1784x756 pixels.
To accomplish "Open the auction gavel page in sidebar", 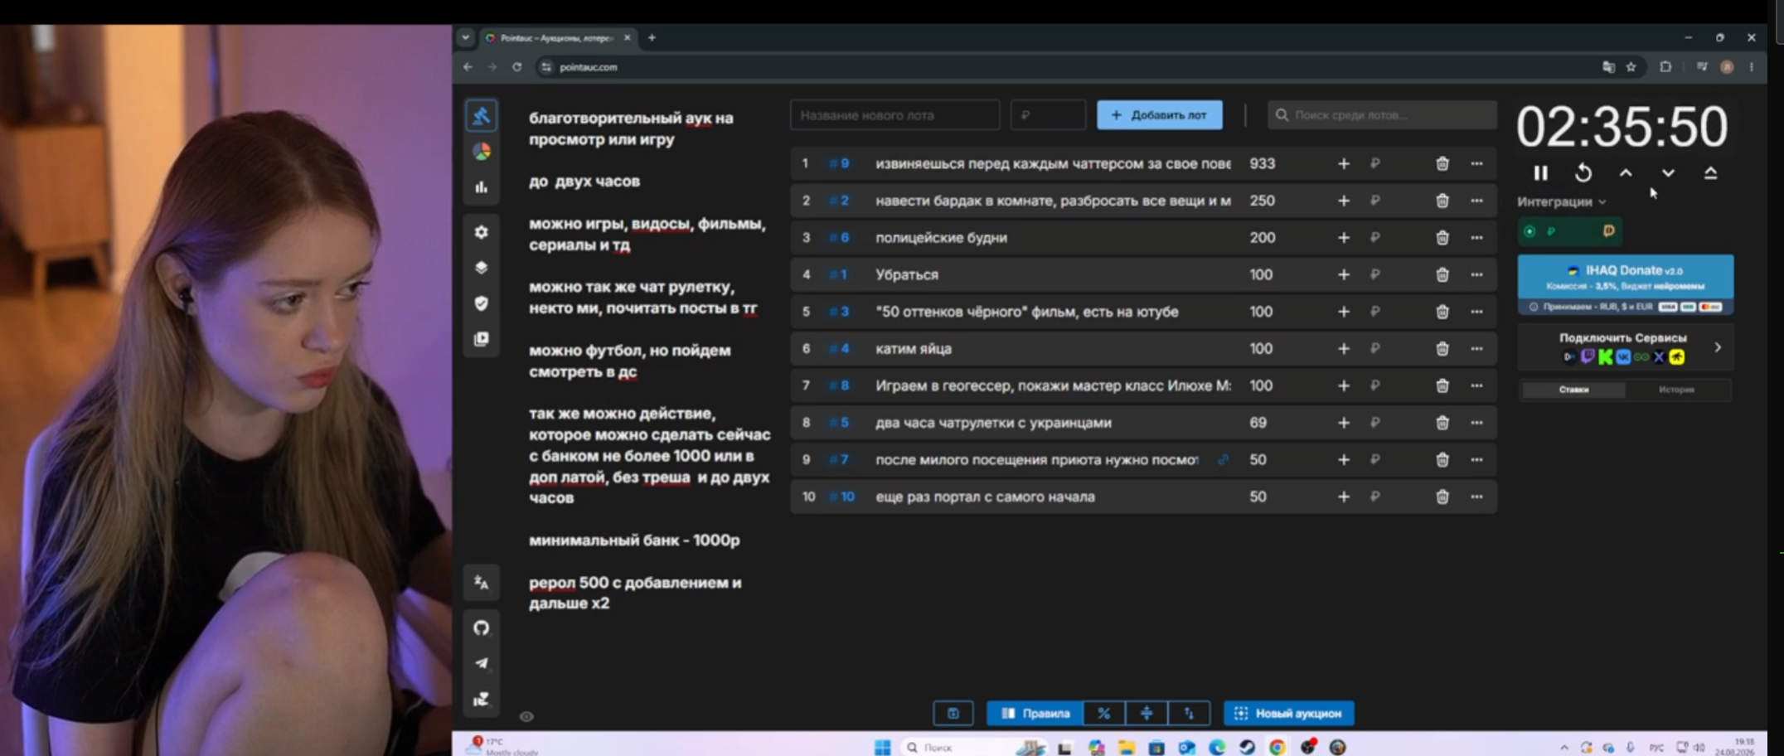I will (482, 116).
